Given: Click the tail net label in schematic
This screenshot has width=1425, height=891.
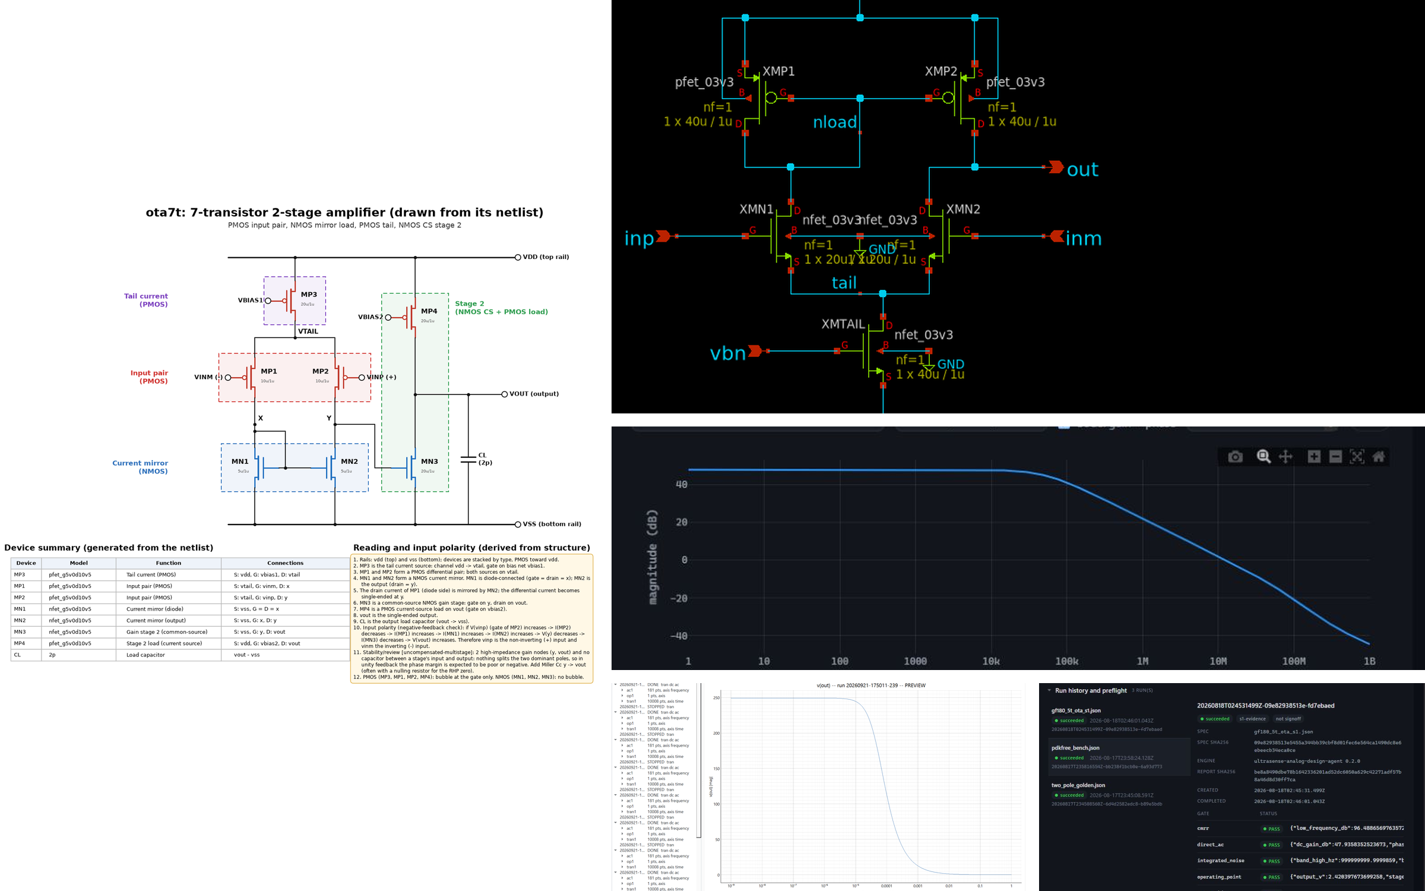Looking at the screenshot, I should tap(844, 283).
